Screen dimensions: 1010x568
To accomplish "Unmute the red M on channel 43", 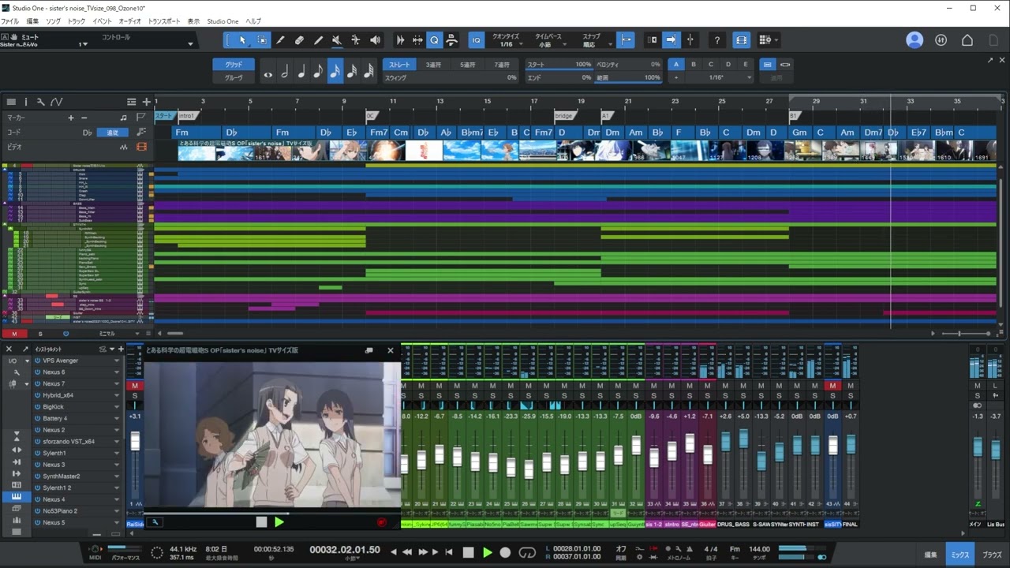I will pos(832,386).
